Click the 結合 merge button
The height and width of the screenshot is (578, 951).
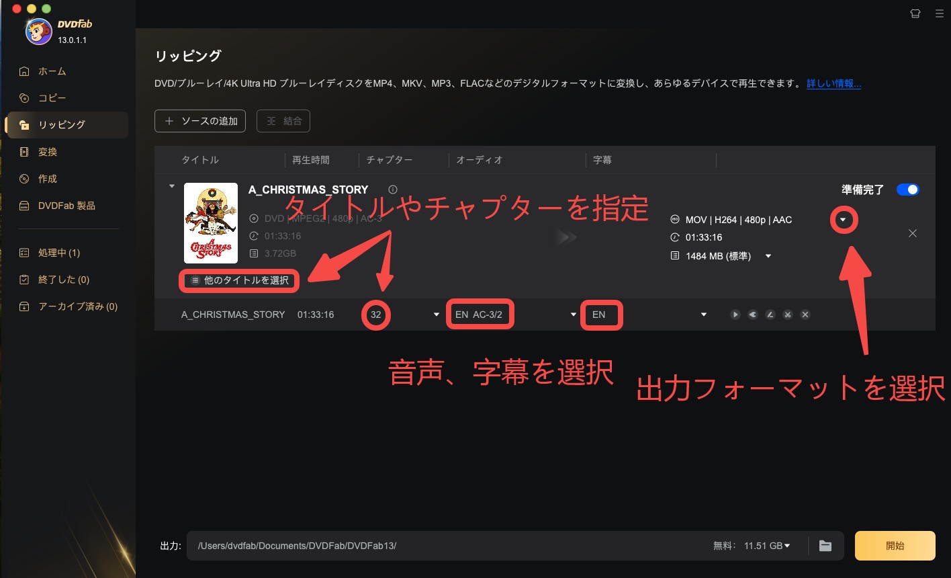[x=283, y=121]
